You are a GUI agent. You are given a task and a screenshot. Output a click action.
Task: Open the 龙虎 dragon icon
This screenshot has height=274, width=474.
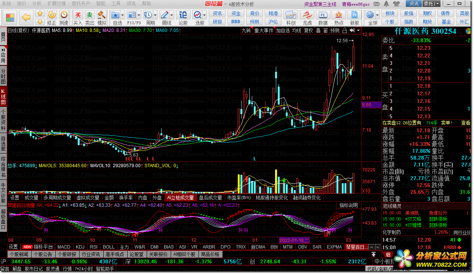click(307, 15)
